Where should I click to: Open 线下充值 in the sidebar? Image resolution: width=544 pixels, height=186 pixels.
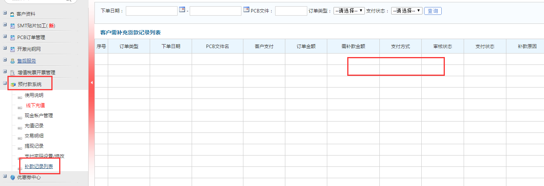click(x=35, y=106)
